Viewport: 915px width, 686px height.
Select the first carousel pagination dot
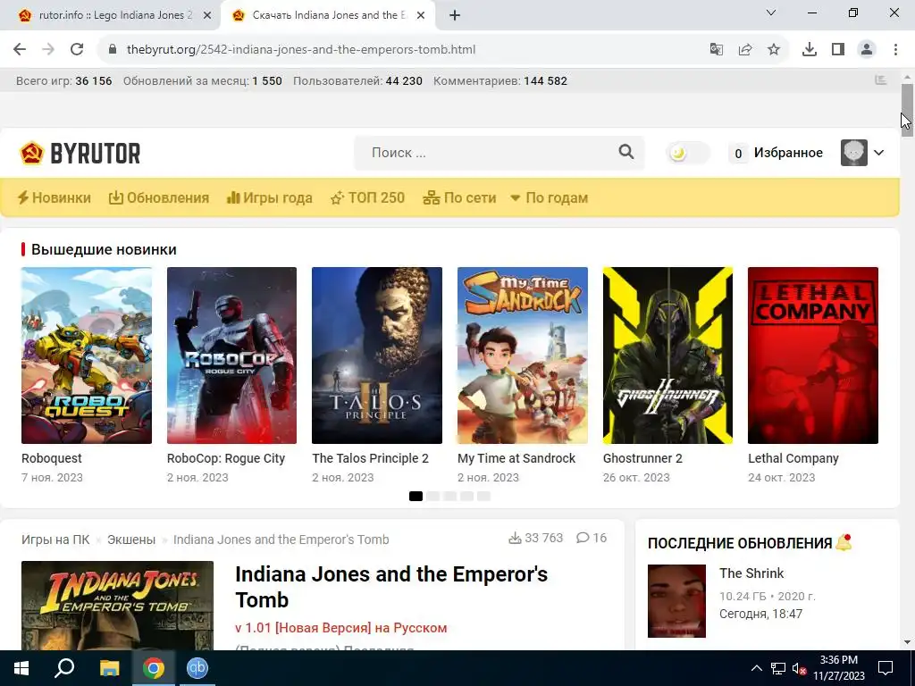click(x=416, y=496)
